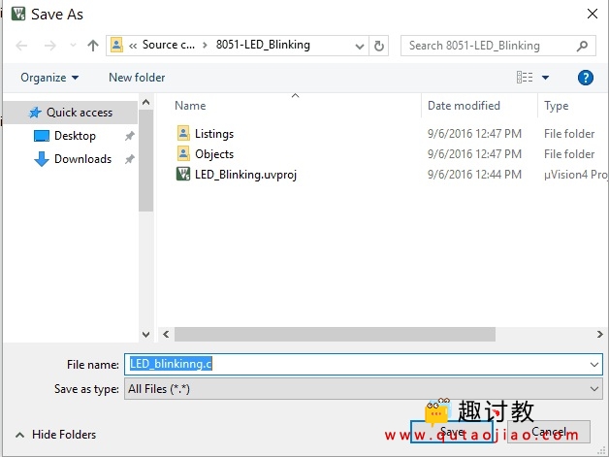Click the pin icon beside Downloads
This screenshot has width=609, height=457.
(x=129, y=159)
